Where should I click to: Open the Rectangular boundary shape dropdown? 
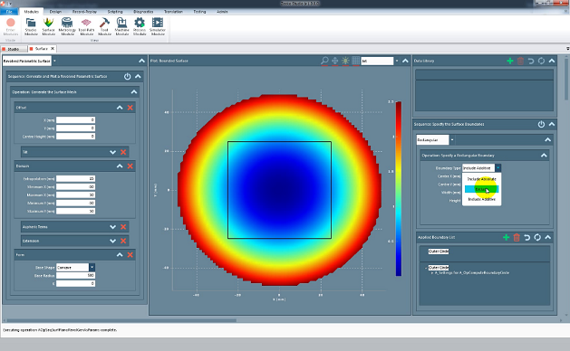point(452,139)
